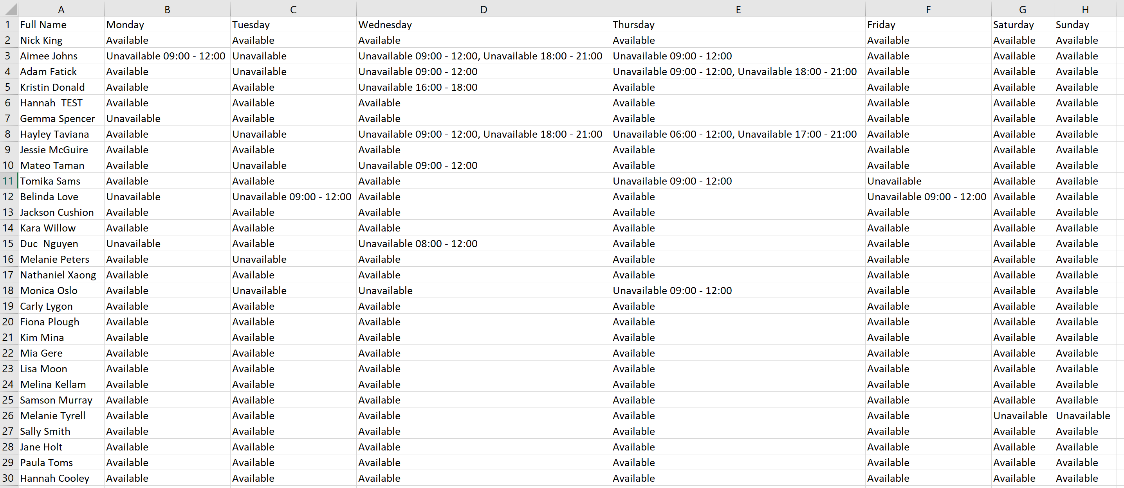Click the Full Name header cell
The height and width of the screenshot is (488, 1124).
pos(43,25)
